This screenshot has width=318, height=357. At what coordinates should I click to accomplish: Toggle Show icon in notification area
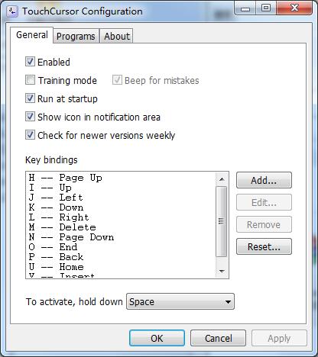pos(30,117)
